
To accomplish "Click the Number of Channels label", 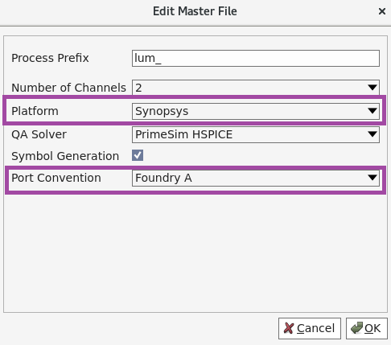I will [68, 88].
